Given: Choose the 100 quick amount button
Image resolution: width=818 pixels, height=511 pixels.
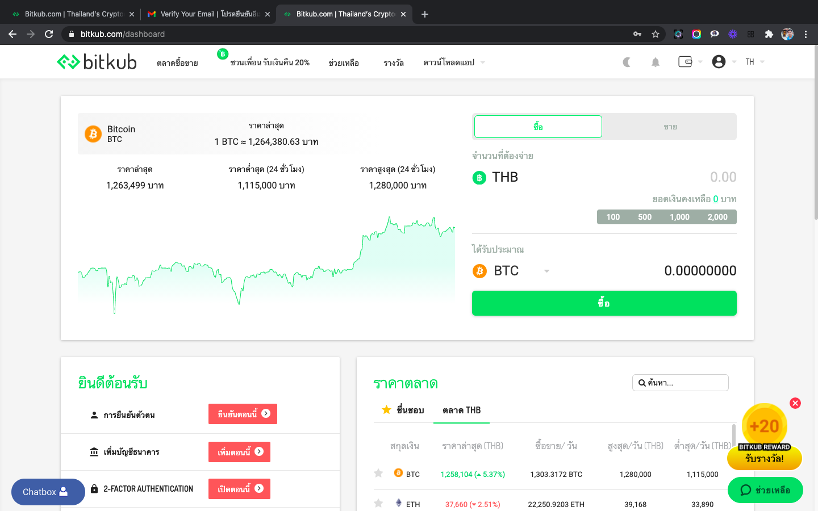Looking at the screenshot, I should [x=613, y=217].
